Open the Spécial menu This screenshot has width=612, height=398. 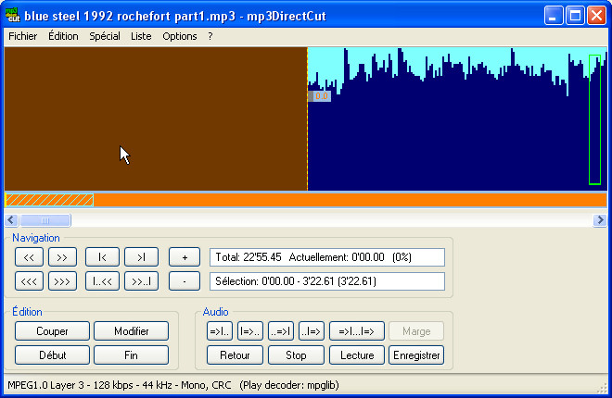click(105, 36)
